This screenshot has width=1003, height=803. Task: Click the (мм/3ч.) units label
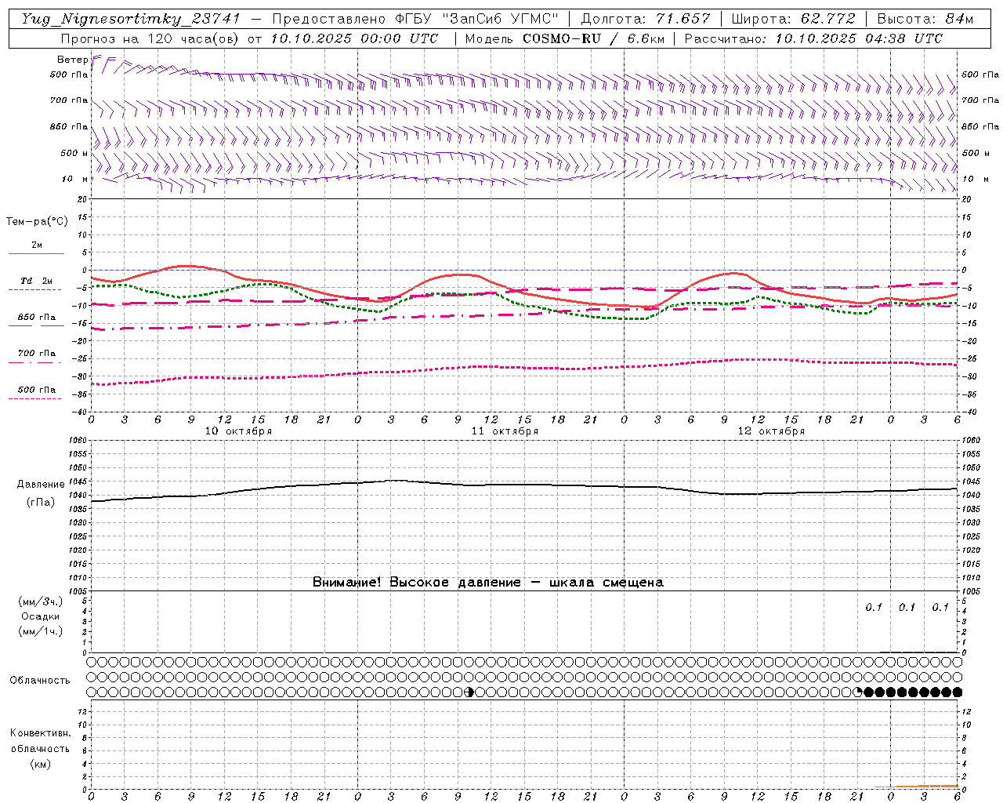click(x=41, y=601)
